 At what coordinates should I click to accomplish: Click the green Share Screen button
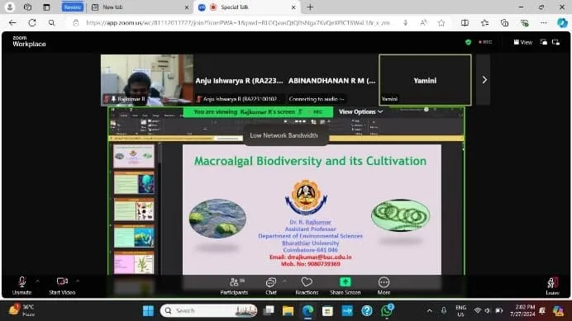345,286
